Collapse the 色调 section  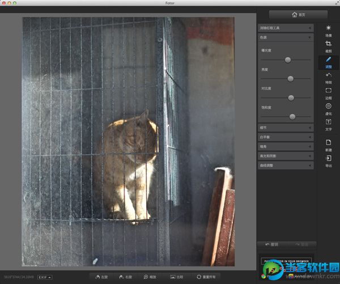[x=285, y=37]
